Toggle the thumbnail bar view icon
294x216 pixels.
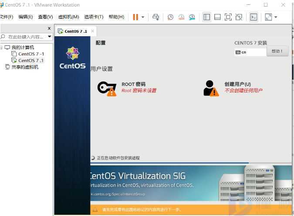pyautogui.click(x=217, y=17)
